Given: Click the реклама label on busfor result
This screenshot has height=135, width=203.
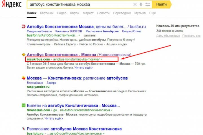Looking at the screenshot, I should (90, 35).
